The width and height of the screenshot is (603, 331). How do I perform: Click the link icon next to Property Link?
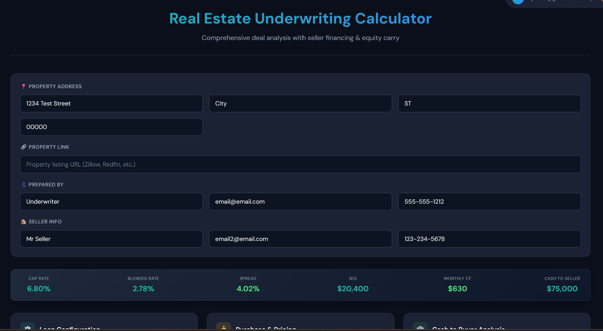click(24, 147)
